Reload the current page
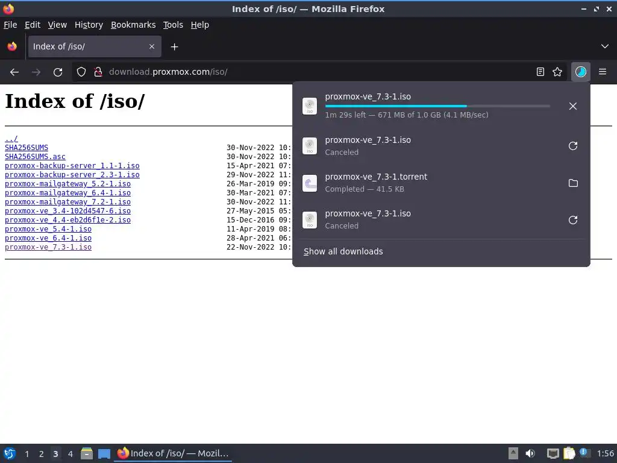617x463 pixels. click(x=58, y=72)
